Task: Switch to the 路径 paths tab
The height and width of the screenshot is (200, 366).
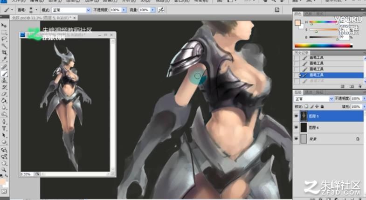Action: pos(319,92)
